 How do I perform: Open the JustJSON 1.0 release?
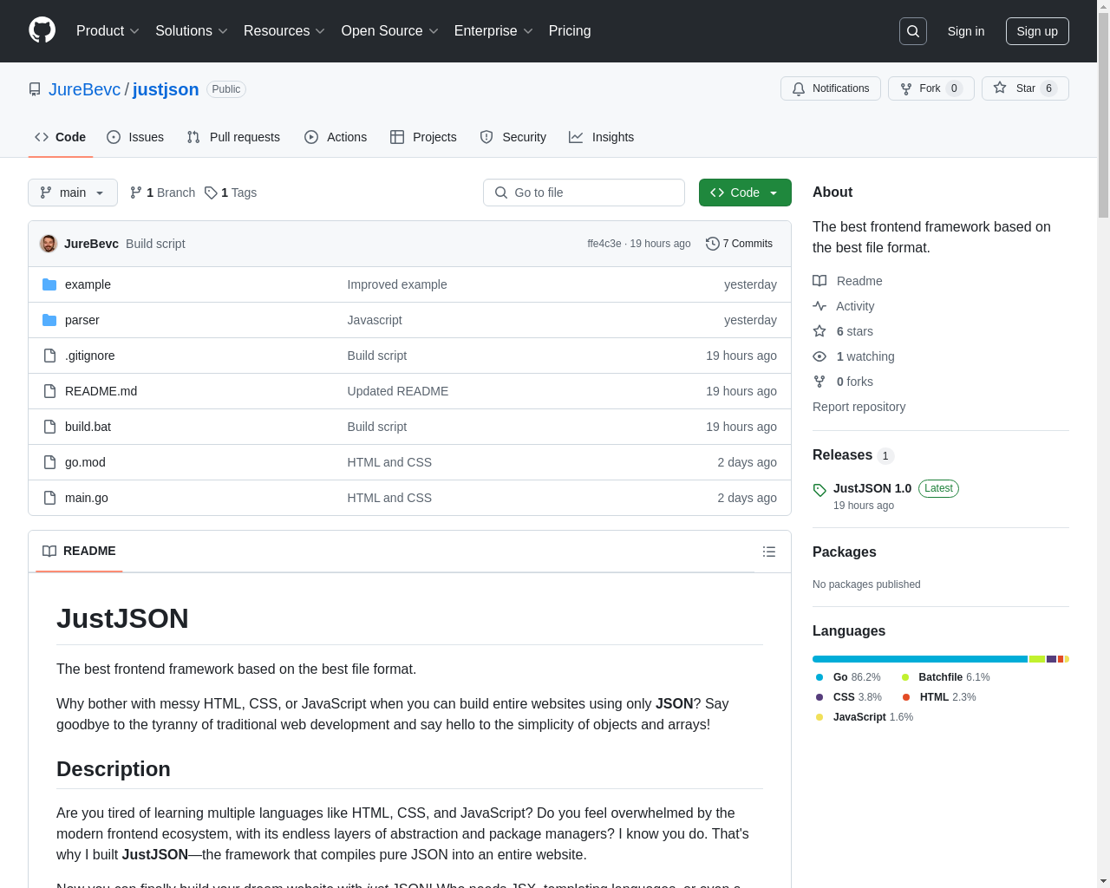872,488
